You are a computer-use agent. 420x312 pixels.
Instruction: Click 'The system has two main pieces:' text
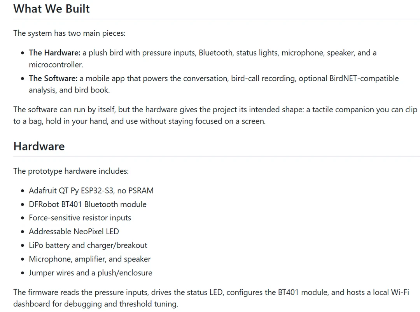point(69,33)
